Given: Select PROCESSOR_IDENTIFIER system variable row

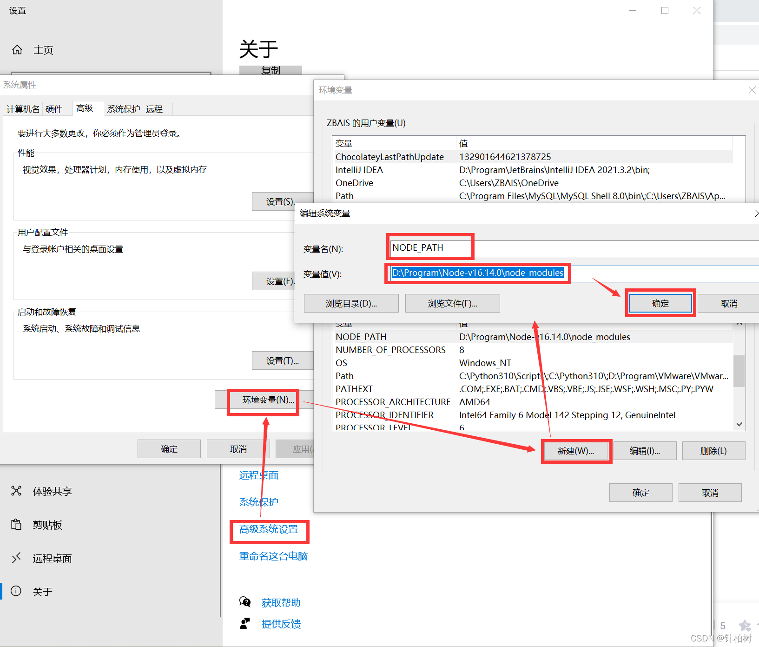Looking at the screenshot, I should pyautogui.click(x=533, y=415).
